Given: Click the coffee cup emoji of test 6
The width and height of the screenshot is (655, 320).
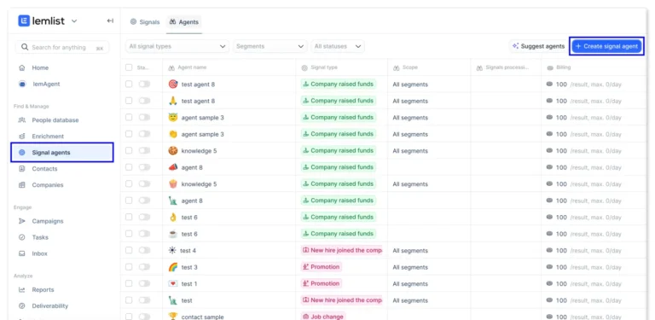Looking at the screenshot, I should [173, 234].
